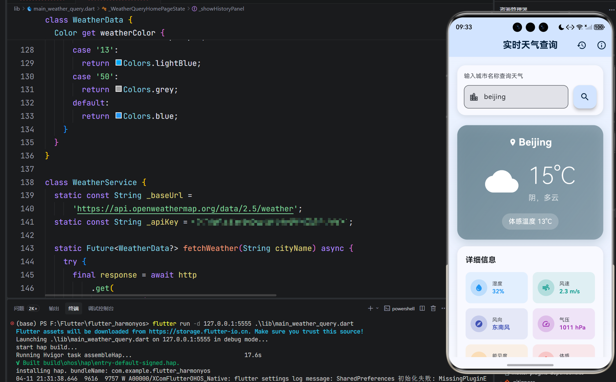Click the 15°C temperature reading
This screenshot has height=382, width=616.
click(552, 175)
